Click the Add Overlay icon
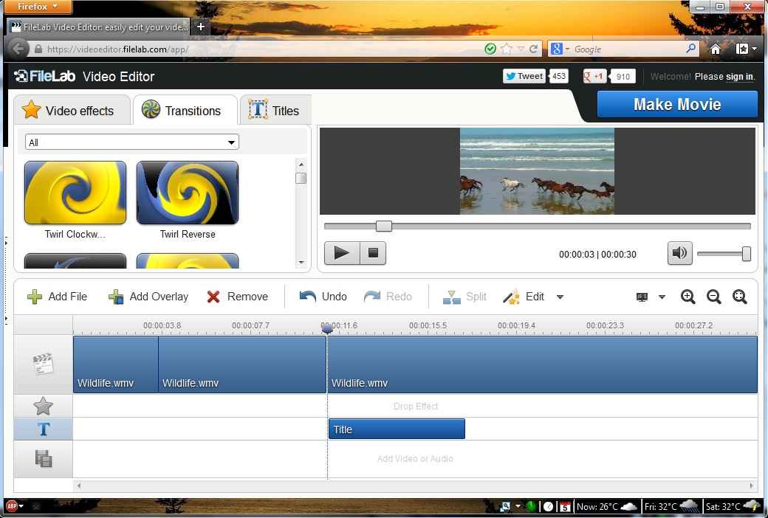768x518 pixels. click(116, 297)
